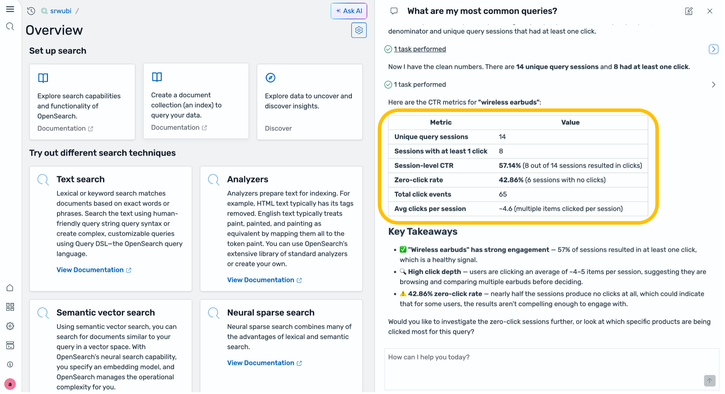
Task: Click the 'Text search' card title
Action: [x=81, y=179]
